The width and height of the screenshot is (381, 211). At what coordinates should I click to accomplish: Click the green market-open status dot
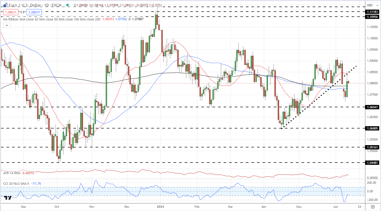click(67, 5)
